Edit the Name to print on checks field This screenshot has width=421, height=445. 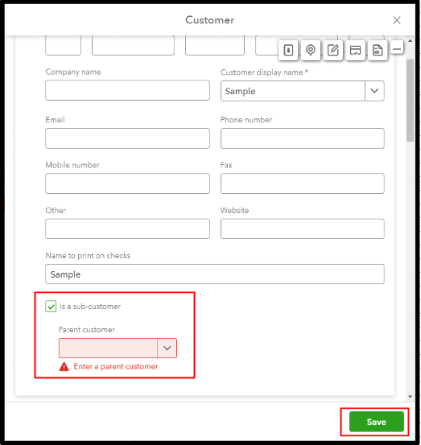pos(215,274)
